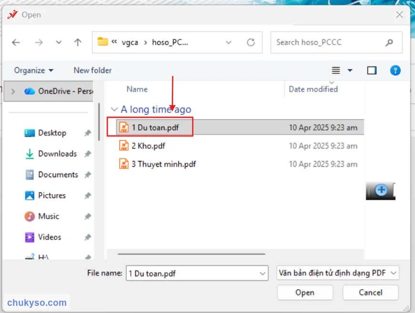Close the Open dialog
Screen dimensions: 415x313
[x=399, y=15]
